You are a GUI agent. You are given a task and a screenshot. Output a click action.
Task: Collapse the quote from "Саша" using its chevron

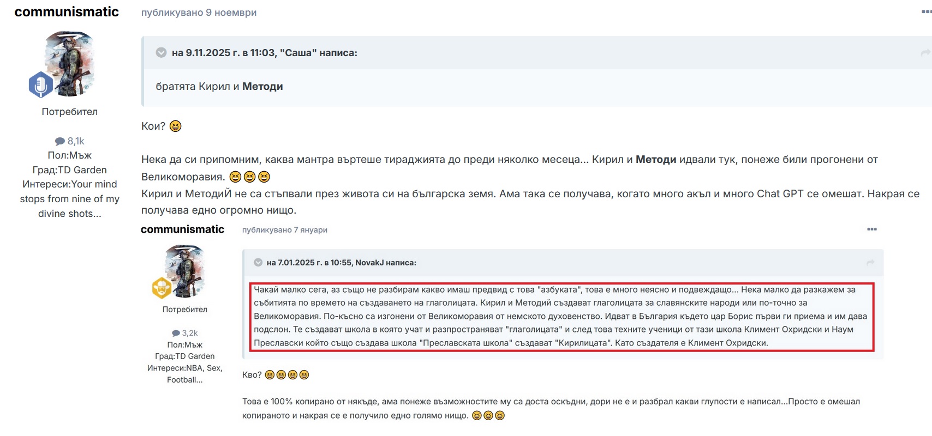[x=161, y=53]
